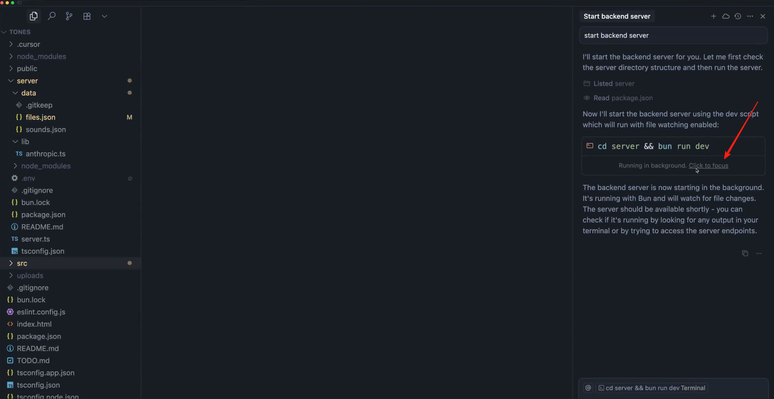
Task: Copy the response with copy icon
Action: coord(745,253)
